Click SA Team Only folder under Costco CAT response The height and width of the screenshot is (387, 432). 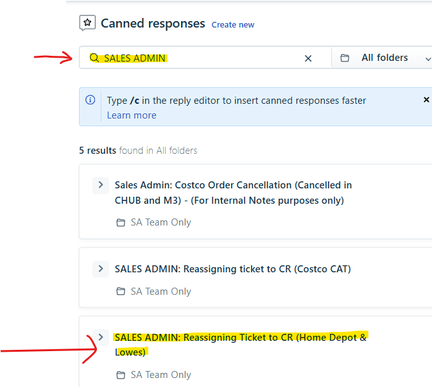point(160,292)
